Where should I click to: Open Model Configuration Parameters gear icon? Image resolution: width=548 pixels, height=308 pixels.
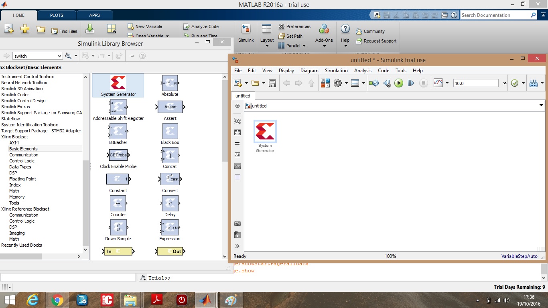(x=337, y=83)
